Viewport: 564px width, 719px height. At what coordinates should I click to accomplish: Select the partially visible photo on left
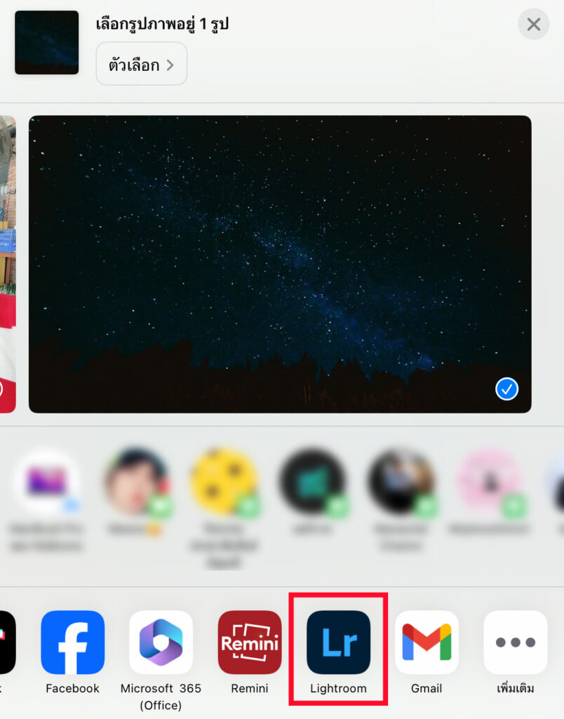[7, 263]
